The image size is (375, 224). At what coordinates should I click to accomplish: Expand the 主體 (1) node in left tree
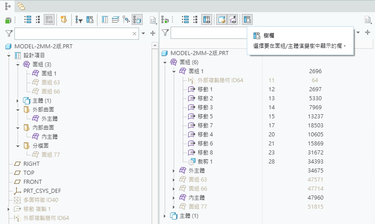click(18, 100)
